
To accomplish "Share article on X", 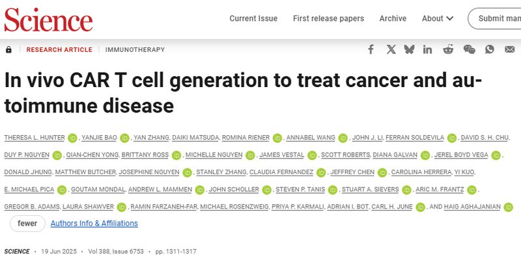I will click(391, 49).
